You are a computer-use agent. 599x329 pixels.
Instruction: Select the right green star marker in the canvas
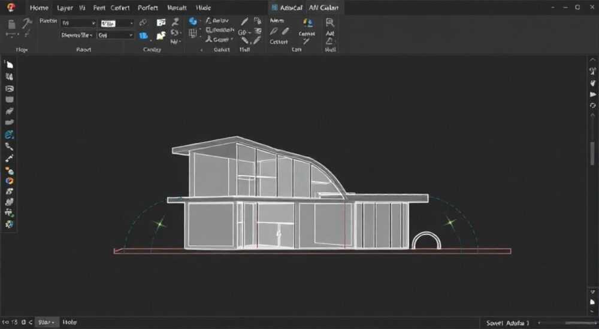pyautogui.click(x=450, y=222)
